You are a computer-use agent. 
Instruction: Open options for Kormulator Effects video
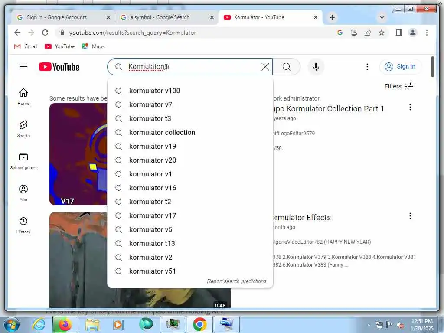pyautogui.click(x=410, y=216)
